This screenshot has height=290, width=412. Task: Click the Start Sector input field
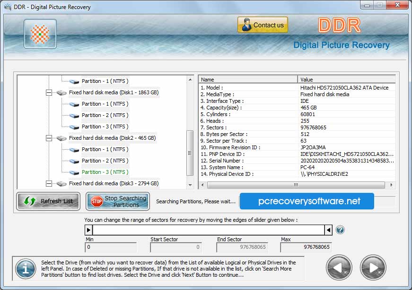pyautogui.click(x=176, y=247)
